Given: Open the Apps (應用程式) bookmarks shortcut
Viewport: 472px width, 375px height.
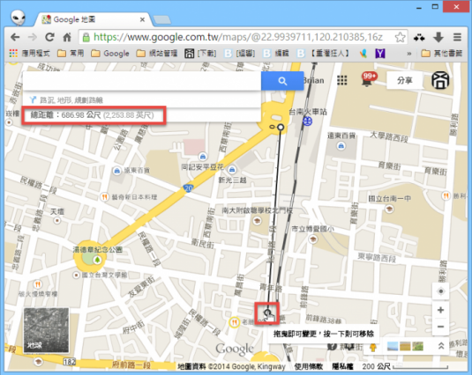Looking at the screenshot, I should click(x=29, y=54).
